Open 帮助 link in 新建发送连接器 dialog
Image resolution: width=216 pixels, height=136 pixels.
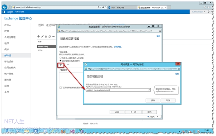tap(158, 36)
